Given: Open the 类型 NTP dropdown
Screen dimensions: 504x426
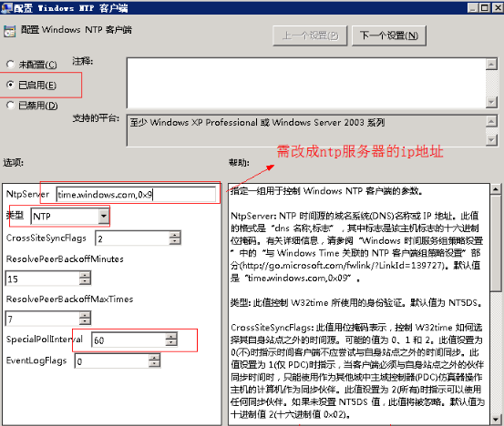Looking at the screenshot, I should point(103,216).
